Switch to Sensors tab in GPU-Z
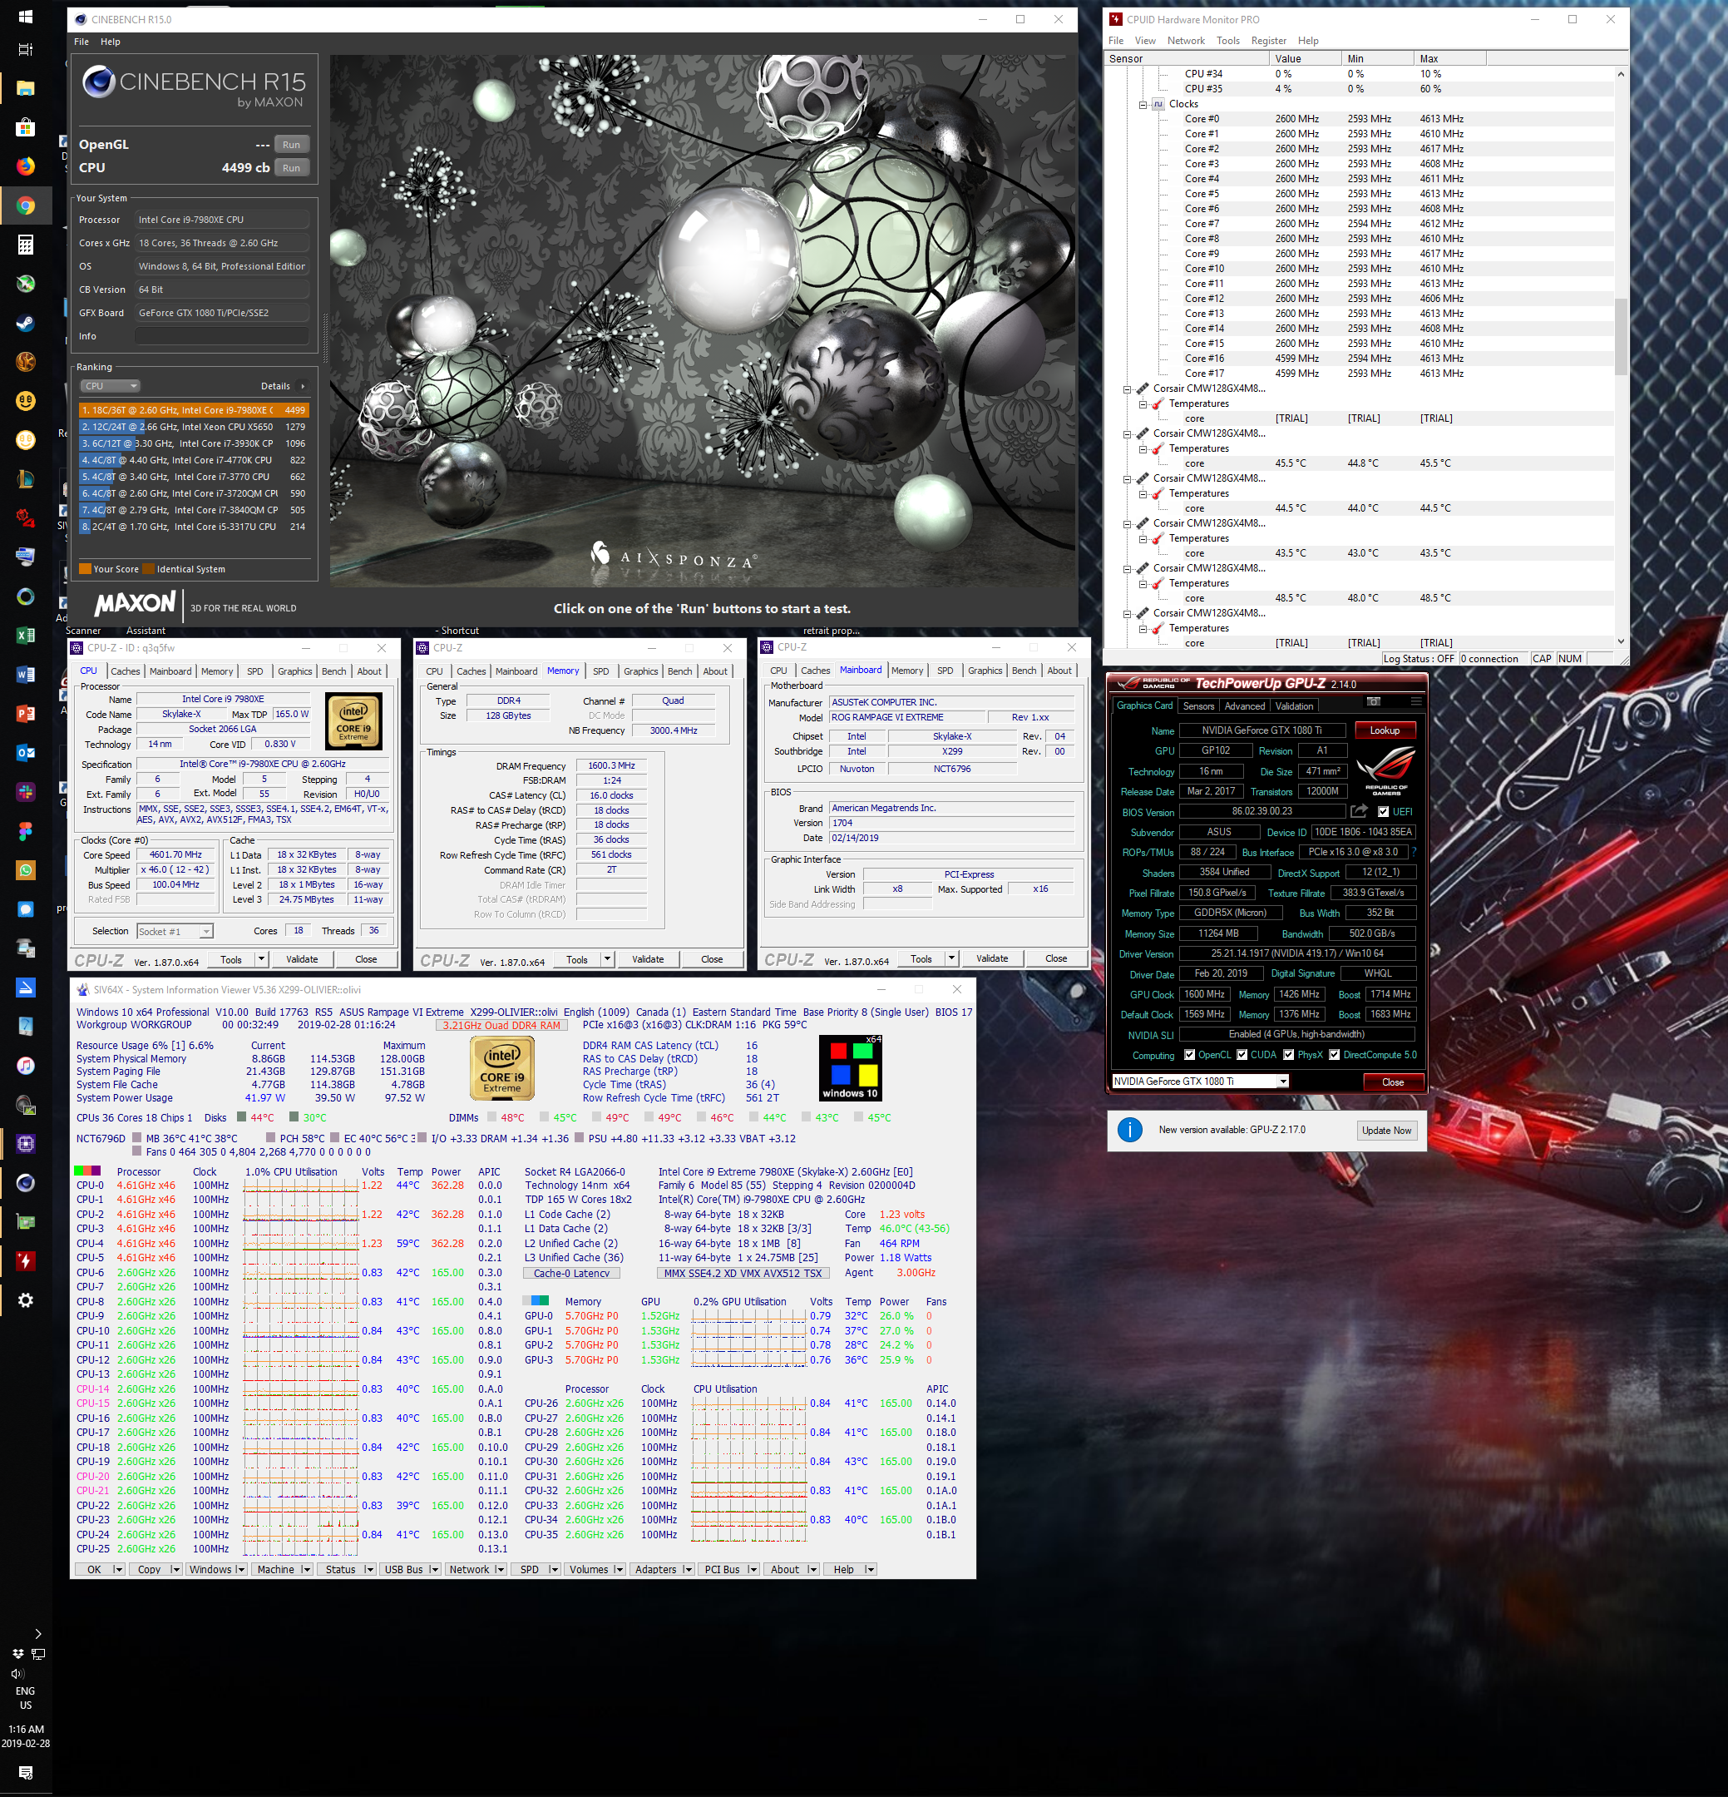 coord(1198,706)
